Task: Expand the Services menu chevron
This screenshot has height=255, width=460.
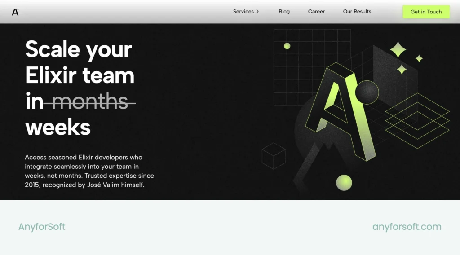Action: pyautogui.click(x=257, y=12)
